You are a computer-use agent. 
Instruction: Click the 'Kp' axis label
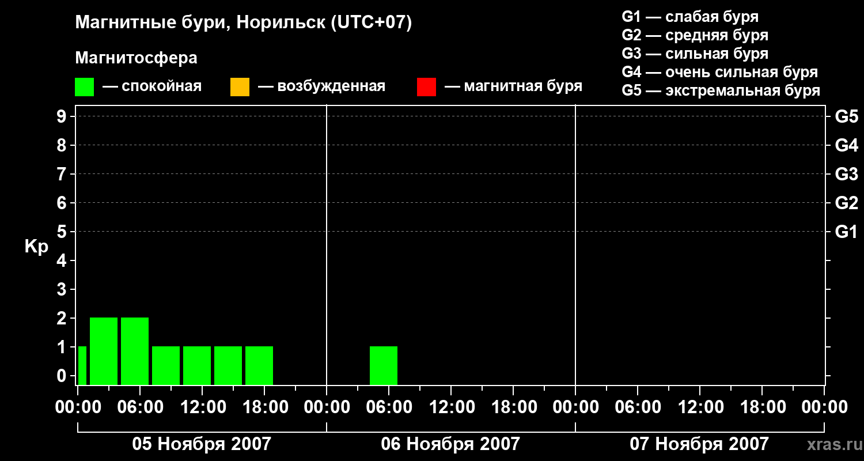pos(36,247)
